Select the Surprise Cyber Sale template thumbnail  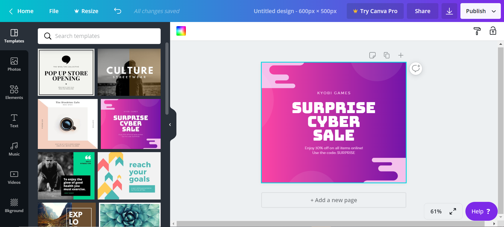click(x=131, y=124)
